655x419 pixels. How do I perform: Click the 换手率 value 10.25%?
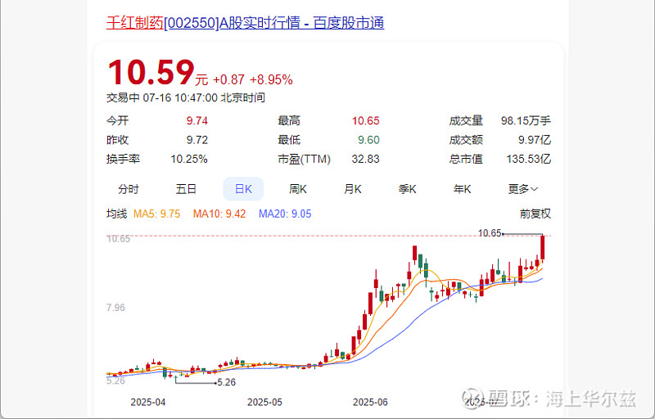point(189,159)
